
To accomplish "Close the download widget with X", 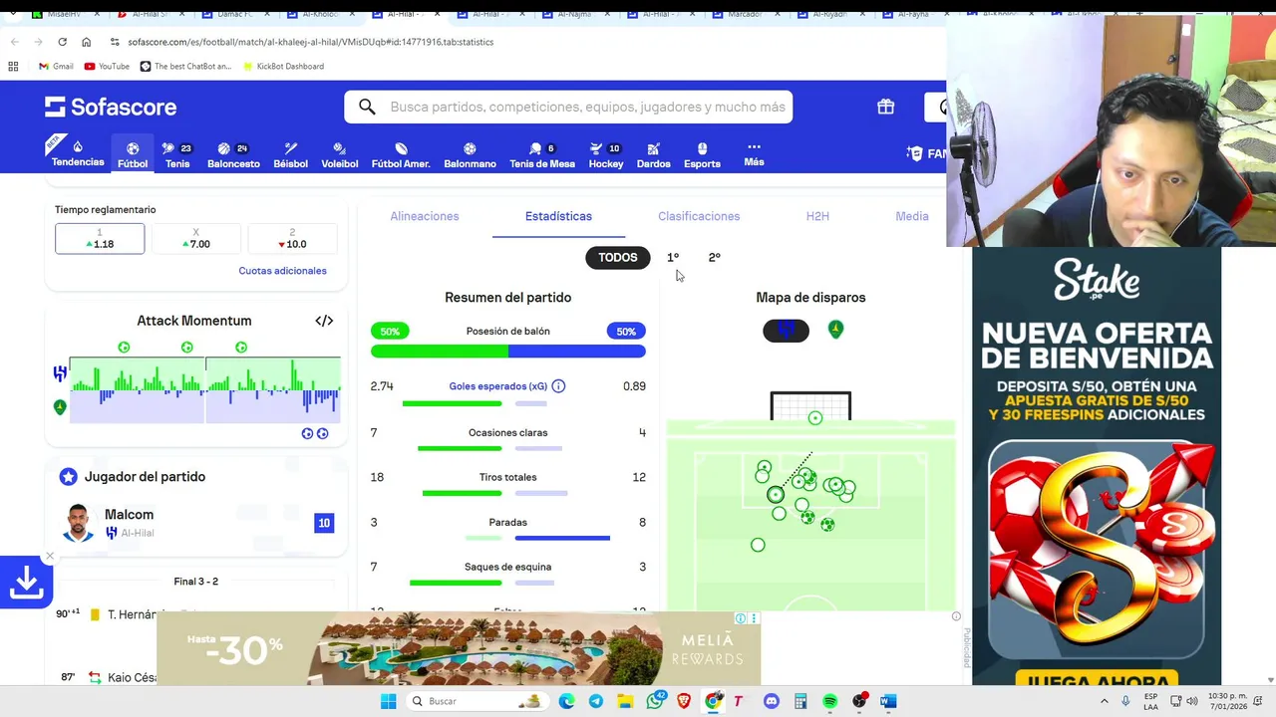I will coord(50,556).
